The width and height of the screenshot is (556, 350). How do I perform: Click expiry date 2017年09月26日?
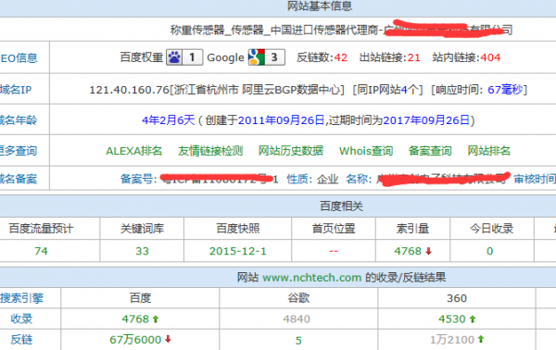426,120
